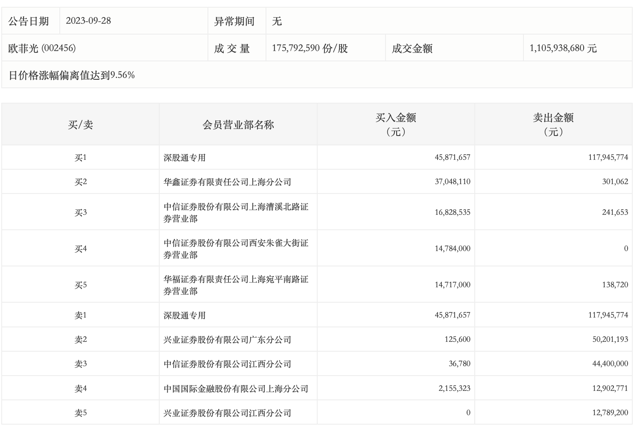The width and height of the screenshot is (637, 428).
Task: Click 华鑫证券有限责任公司上海分公司 broker name
Action: tap(227, 182)
